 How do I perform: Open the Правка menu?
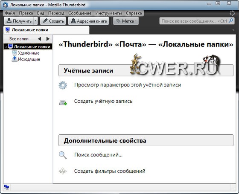[26, 13]
